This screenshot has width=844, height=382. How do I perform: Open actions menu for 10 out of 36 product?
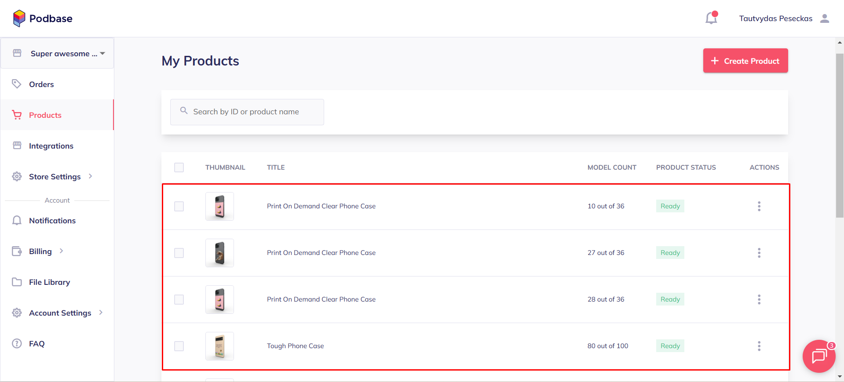[x=759, y=206]
